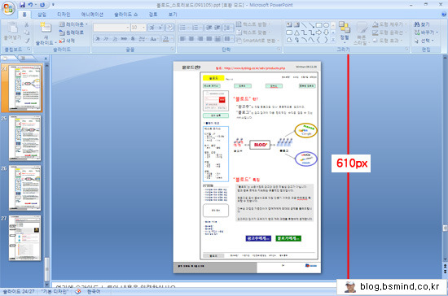Align text left

click(183, 38)
